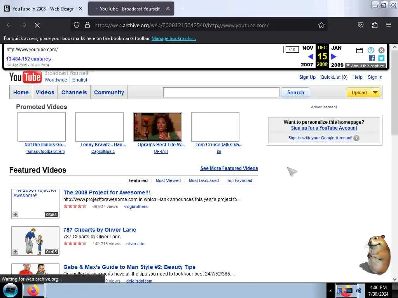398x298 pixels.
Task: Open the Windows Start button
Action: click(x=10, y=290)
